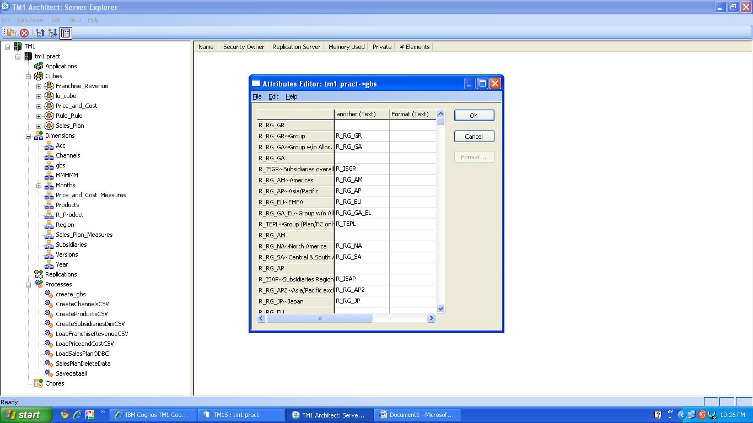Click the Sales_Plan cube icon
Screen dimensions: 753x423
click(x=49, y=126)
